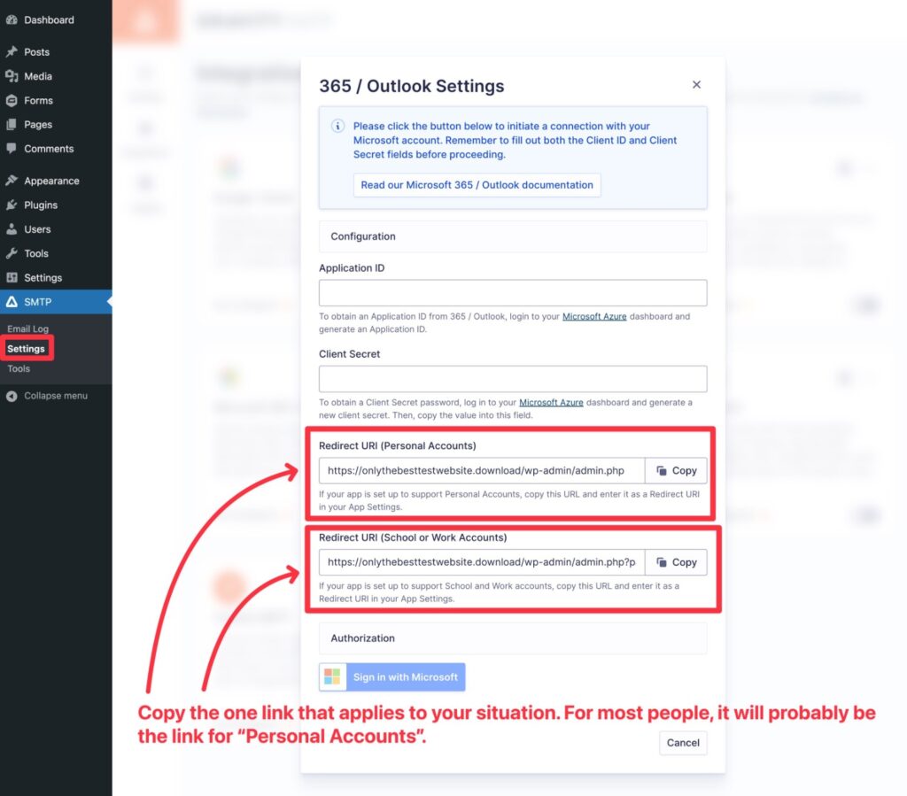Expand the Configuration section
The image size is (907, 796).
(x=512, y=236)
